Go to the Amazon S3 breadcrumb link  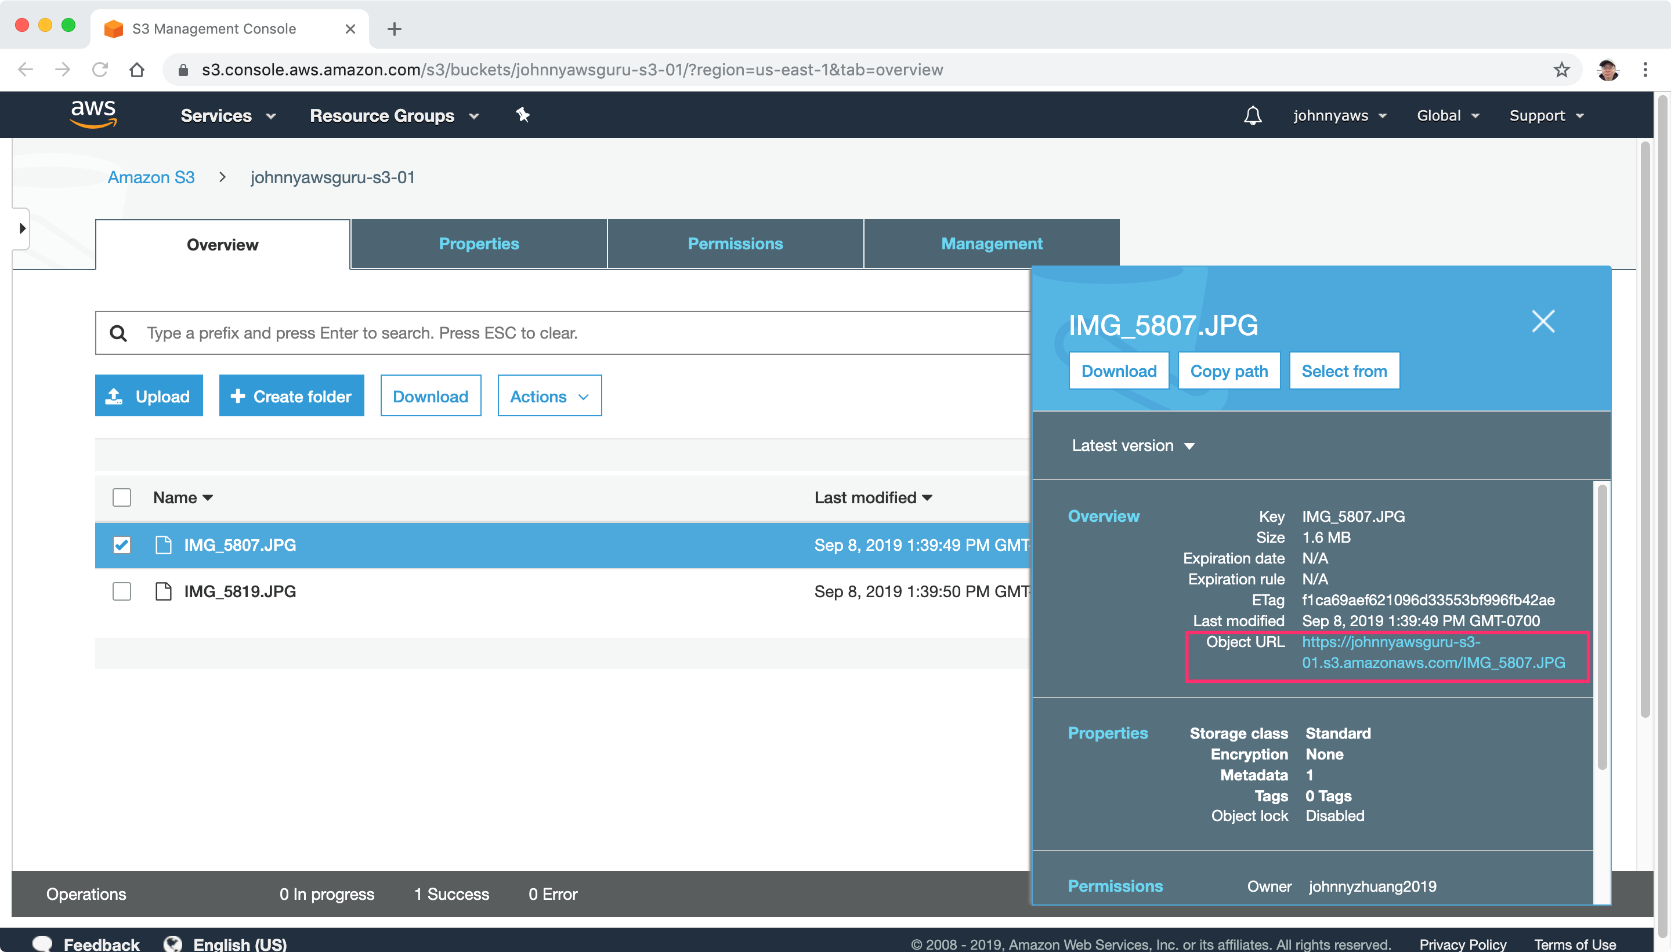click(151, 178)
